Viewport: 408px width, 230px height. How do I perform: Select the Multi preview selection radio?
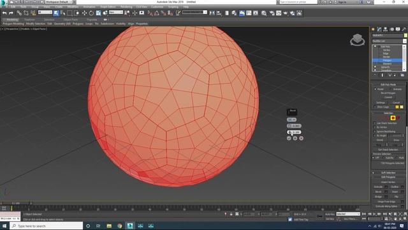pos(397,158)
